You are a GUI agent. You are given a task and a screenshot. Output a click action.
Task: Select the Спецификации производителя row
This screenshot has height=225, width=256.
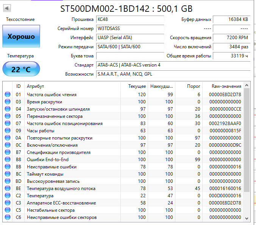(x=123, y=152)
